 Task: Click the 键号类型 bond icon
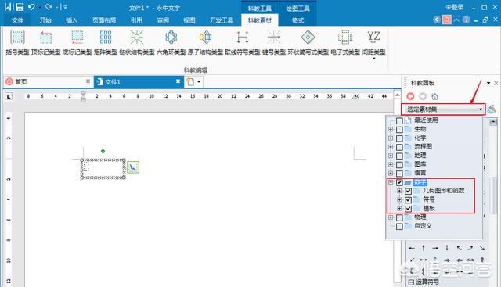pyautogui.click(x=273, y=38)
